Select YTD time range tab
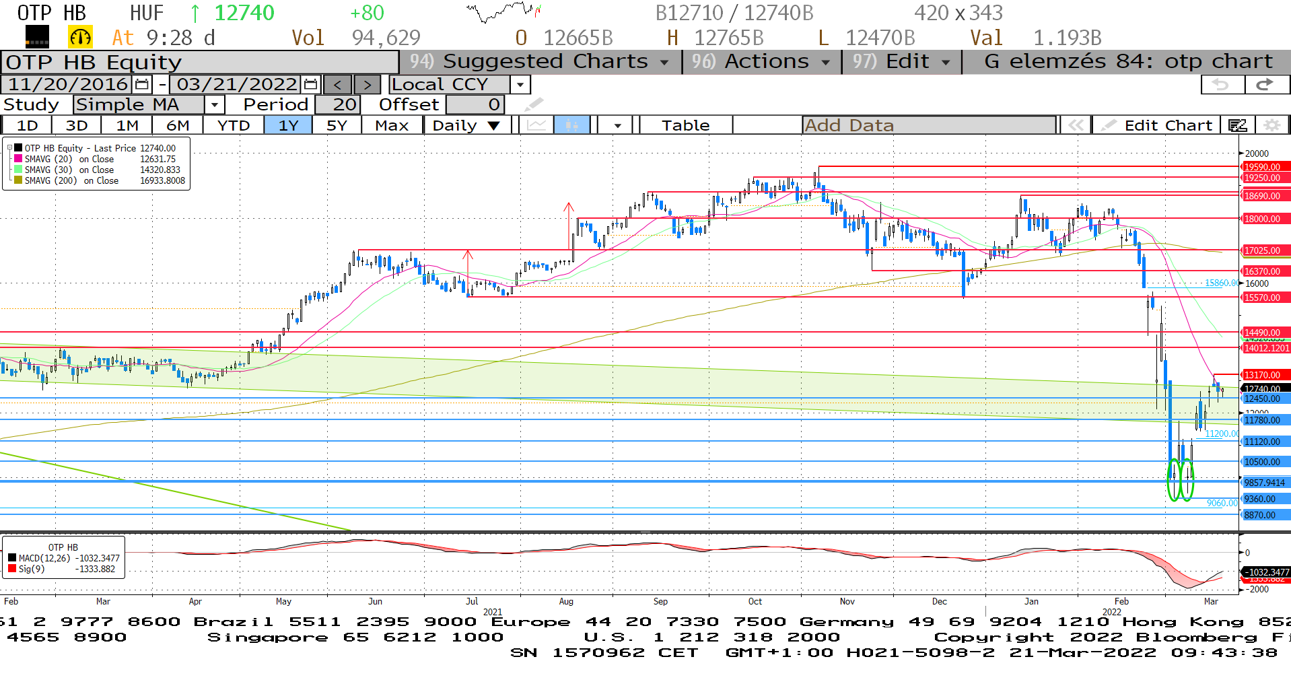 234,125
